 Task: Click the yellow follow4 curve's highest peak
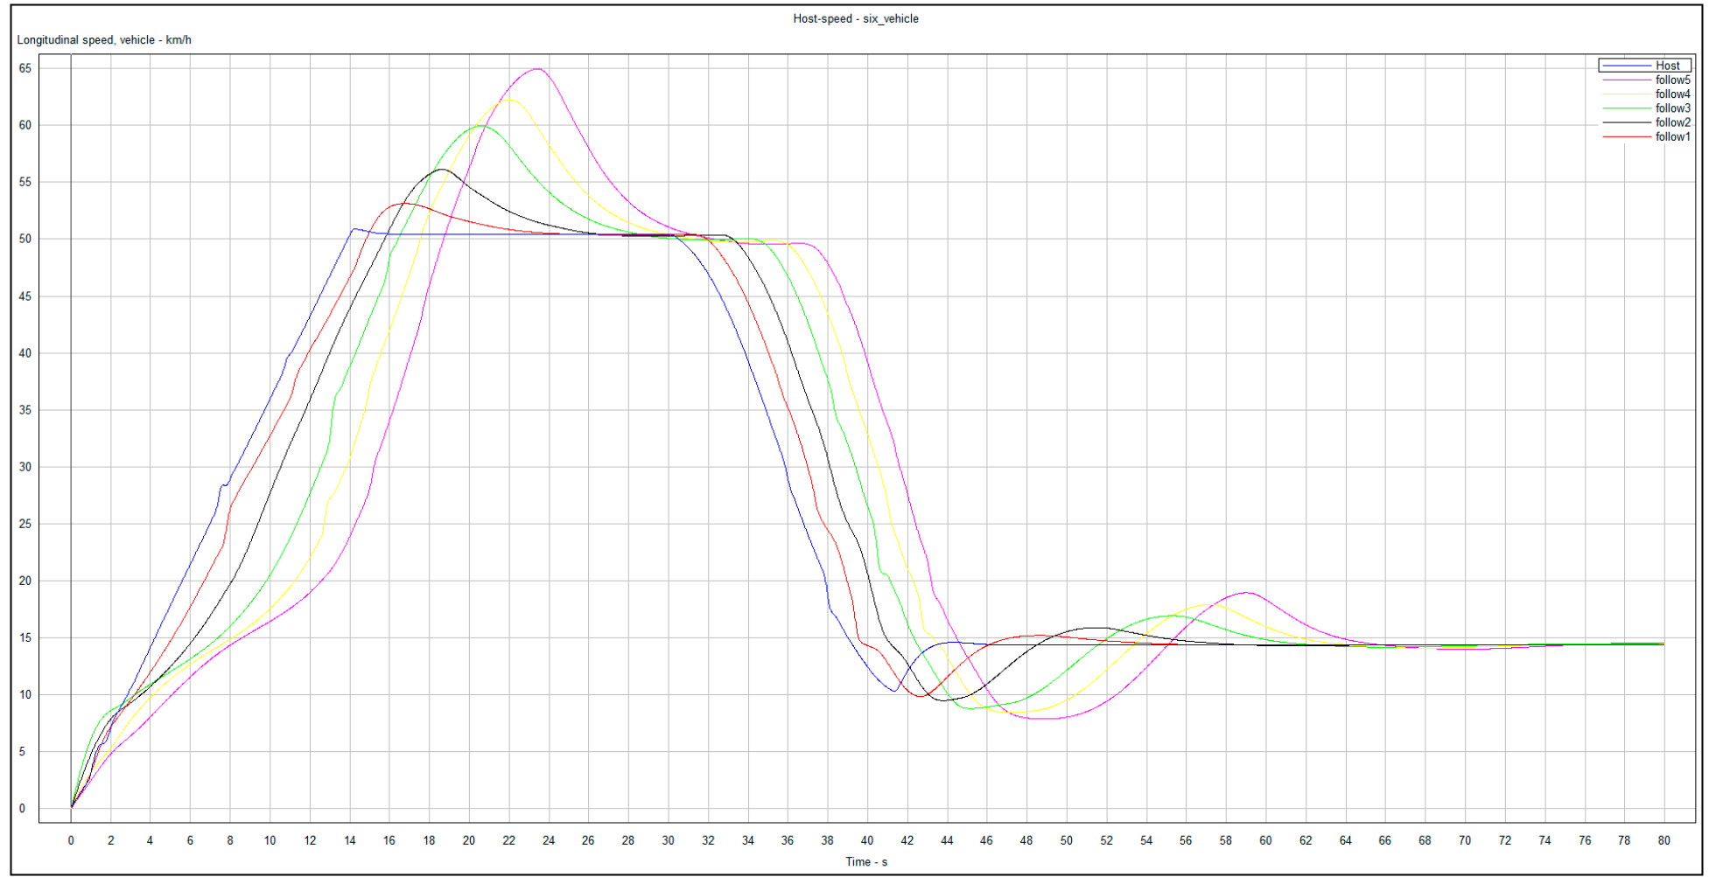(x=509, y=100)
